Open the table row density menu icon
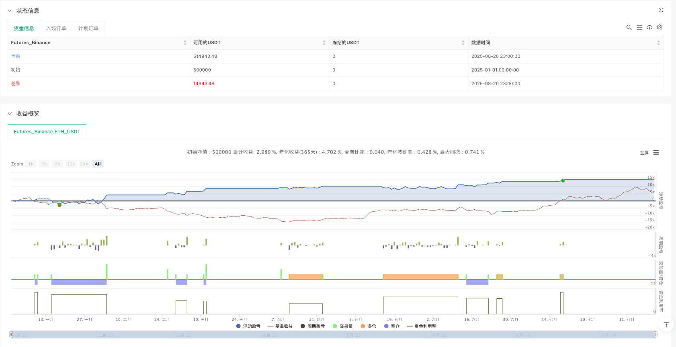 click(x=639, y=27)
